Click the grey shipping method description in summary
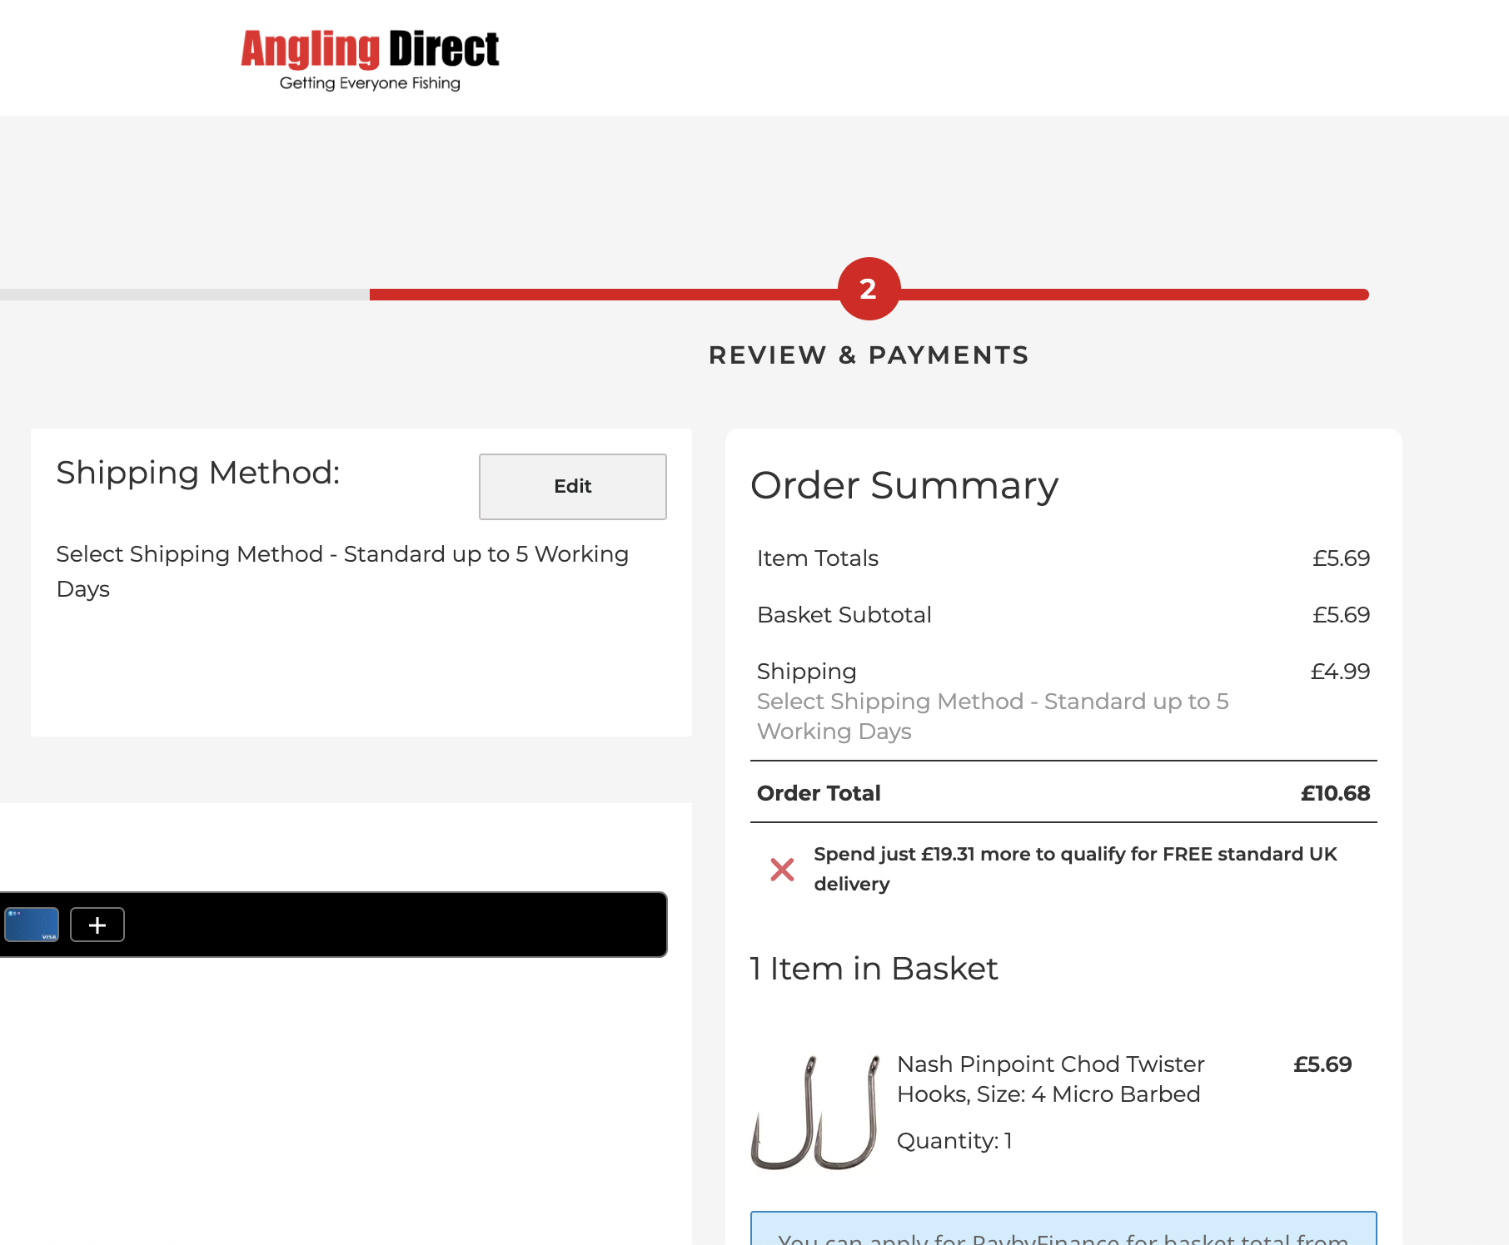This screenshot has width=1509, height=1245. point(993,717)
